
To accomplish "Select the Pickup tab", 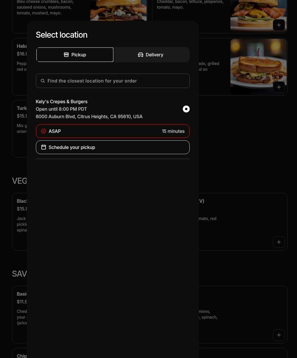I will click(75, 55).
